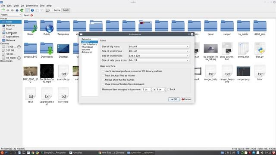Image resolution: width=276 pixels, height=155 pixels.
Task: Close the hektr tab
Action: point(31,15)
